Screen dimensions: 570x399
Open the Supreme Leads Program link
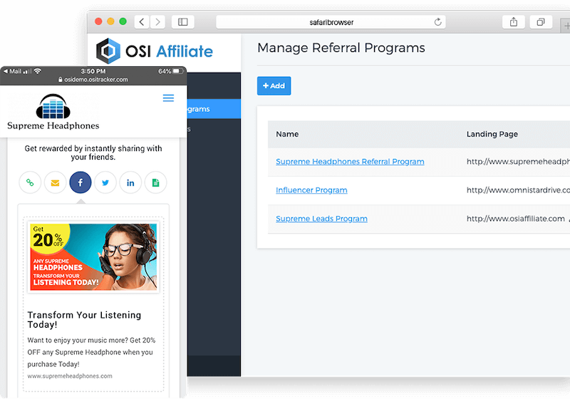[321, 219]
